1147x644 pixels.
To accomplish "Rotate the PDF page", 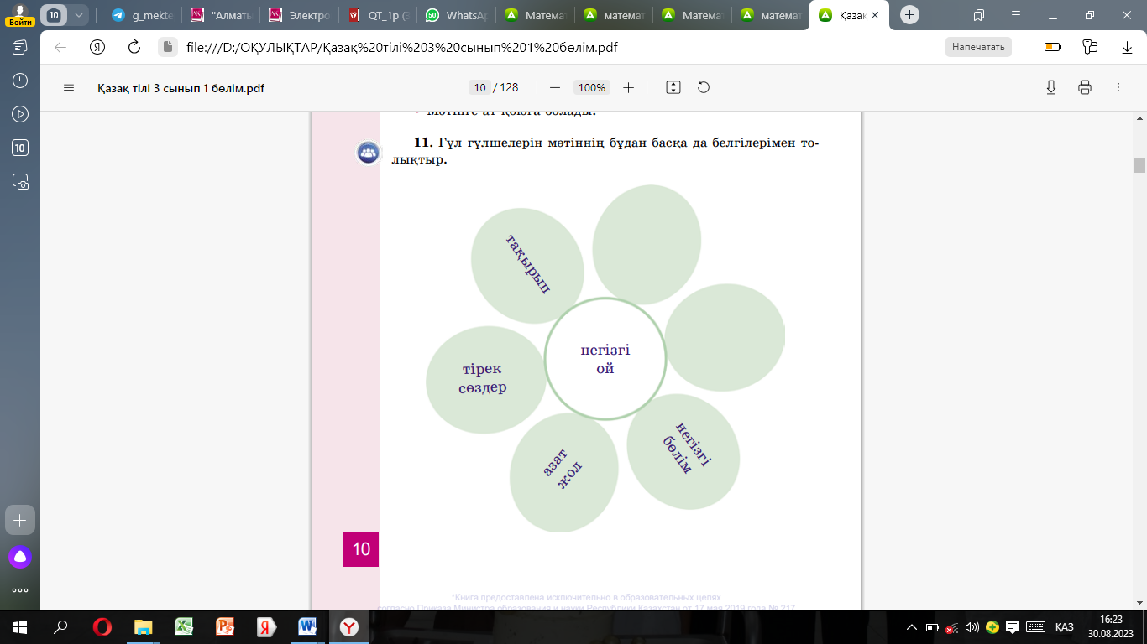I will (x=704, y=87).
